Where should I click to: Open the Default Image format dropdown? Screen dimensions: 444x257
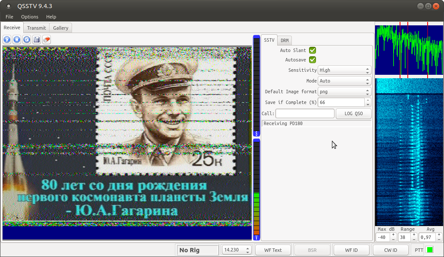pyautogui.click(x=344, y=92)
